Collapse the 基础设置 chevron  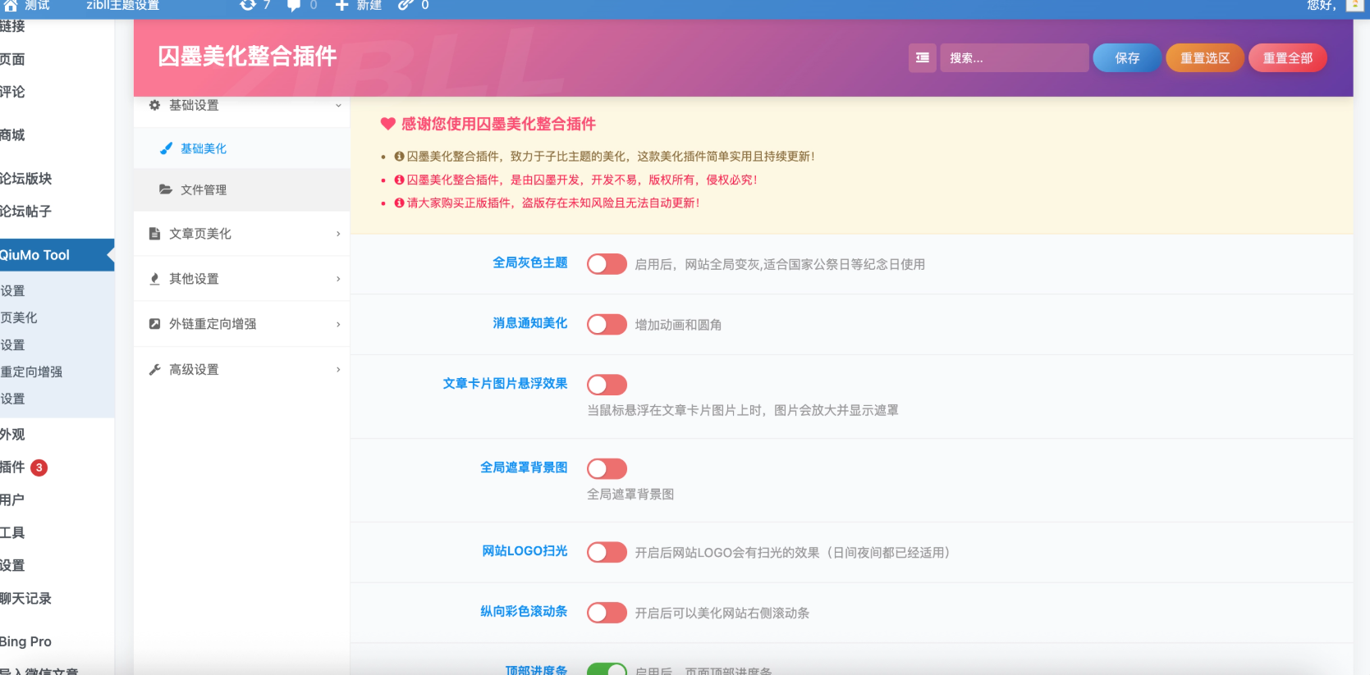coord(338,105)
